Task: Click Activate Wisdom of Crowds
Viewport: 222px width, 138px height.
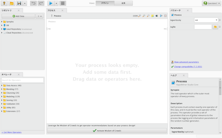Action: (107, 131)
